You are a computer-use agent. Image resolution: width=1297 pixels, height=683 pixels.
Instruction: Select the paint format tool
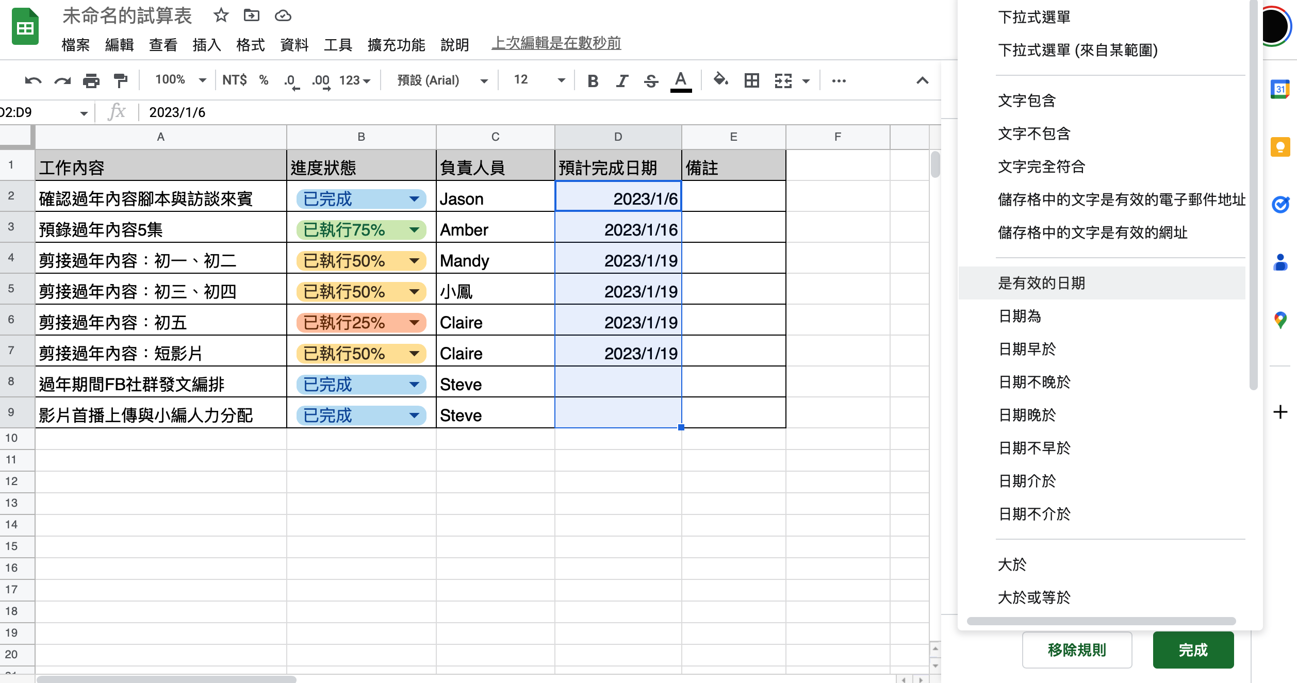pos(120,80)
